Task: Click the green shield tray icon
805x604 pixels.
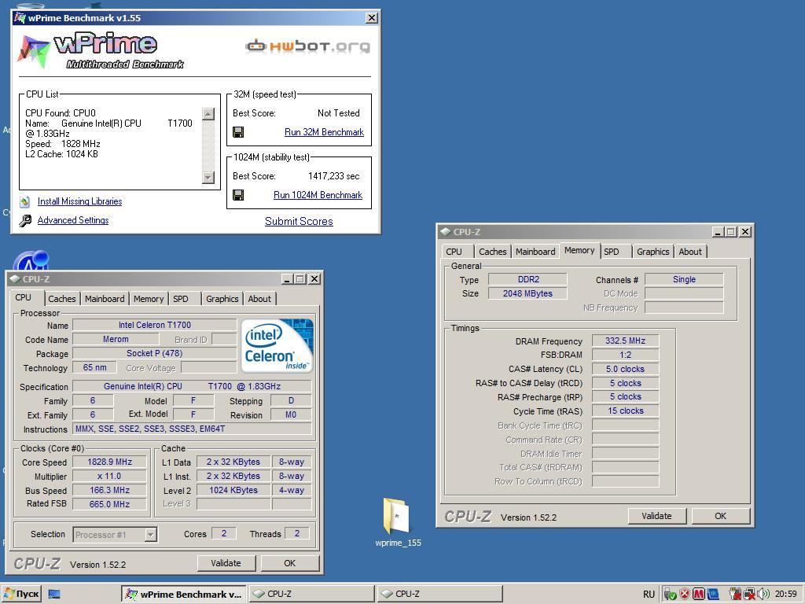Action: pyautogui.click(x=670, y=595)
